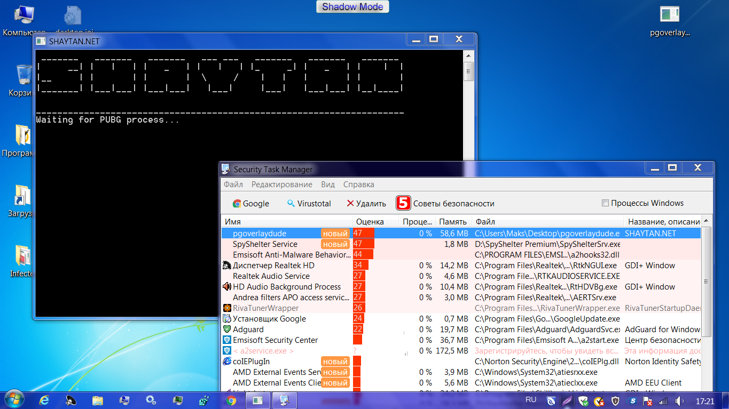The height and width of the screenshot is (409, 729).
Task: Click the coIEPlugIn Internet Explorer icon
Action: [x=226, y=362]
